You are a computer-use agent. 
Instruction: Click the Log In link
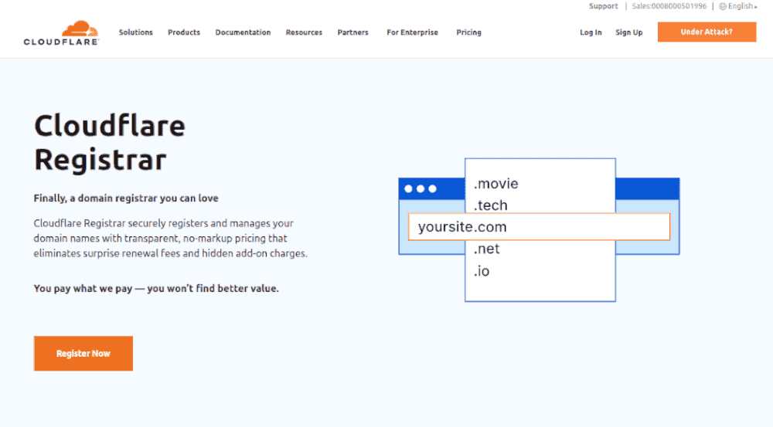pyautogui.click(x=591, y=32)
